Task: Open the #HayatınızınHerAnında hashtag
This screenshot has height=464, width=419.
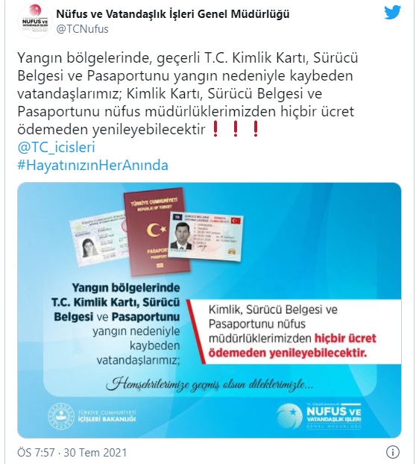Action: click(x=92, y=165)
